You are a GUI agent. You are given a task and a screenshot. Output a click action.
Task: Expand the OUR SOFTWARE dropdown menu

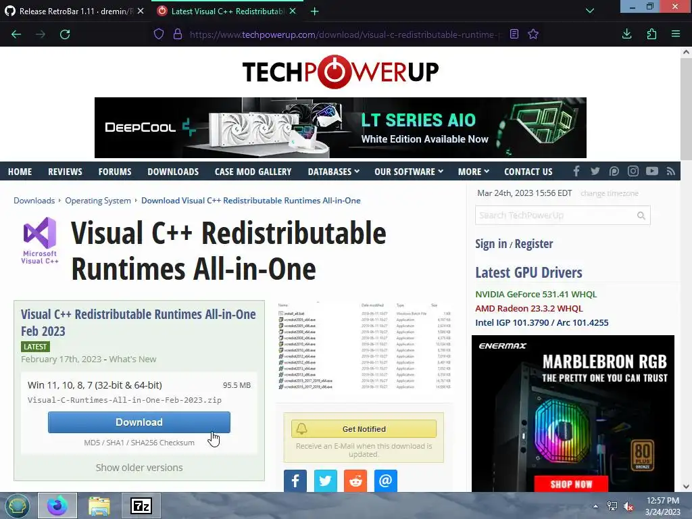[409, 172]
